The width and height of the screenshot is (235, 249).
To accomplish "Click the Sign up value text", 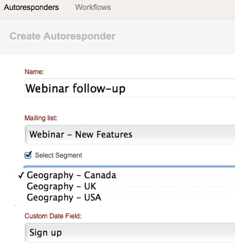I will click(x=46, y=233).
